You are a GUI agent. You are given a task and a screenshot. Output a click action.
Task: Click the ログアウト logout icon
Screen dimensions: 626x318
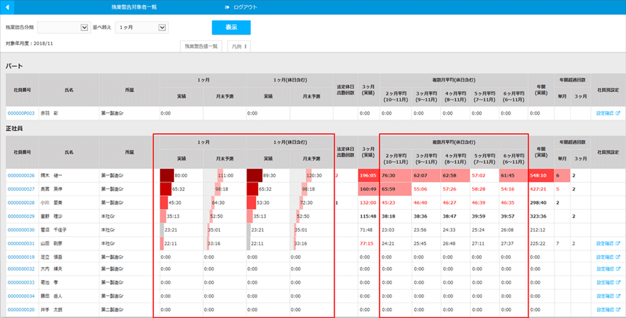click(x=226, y=6)
